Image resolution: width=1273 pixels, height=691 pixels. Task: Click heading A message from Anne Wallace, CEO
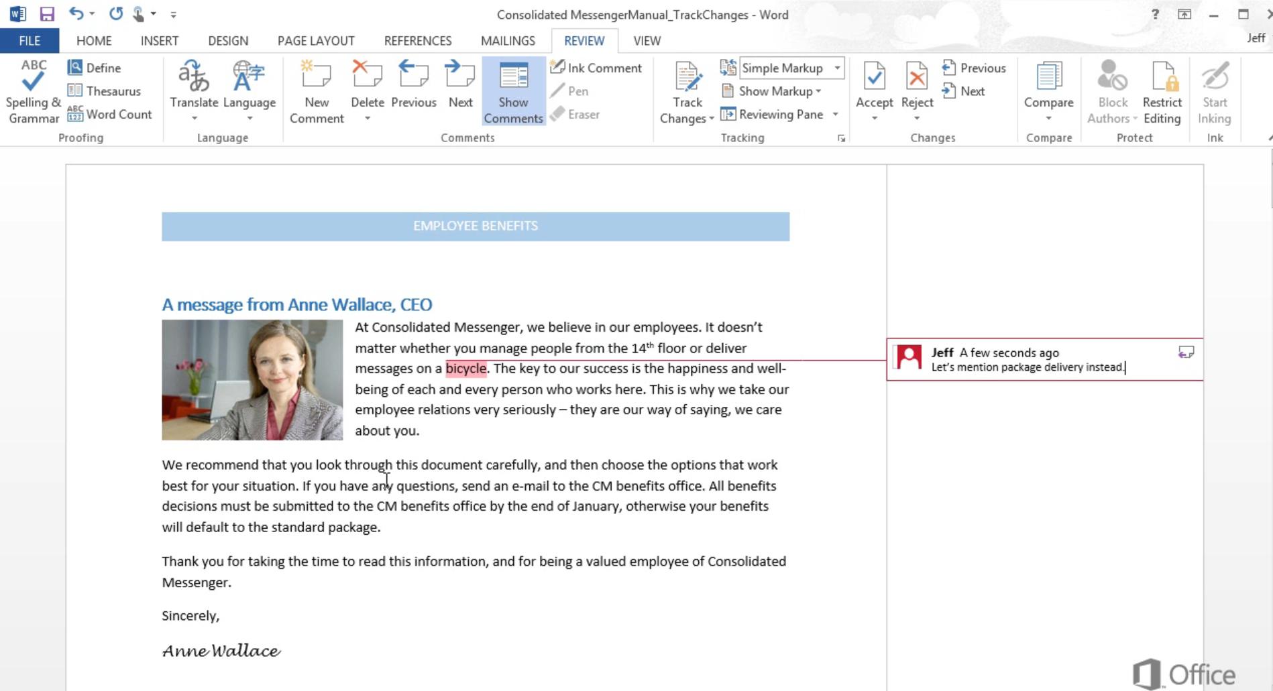(297, 305)
